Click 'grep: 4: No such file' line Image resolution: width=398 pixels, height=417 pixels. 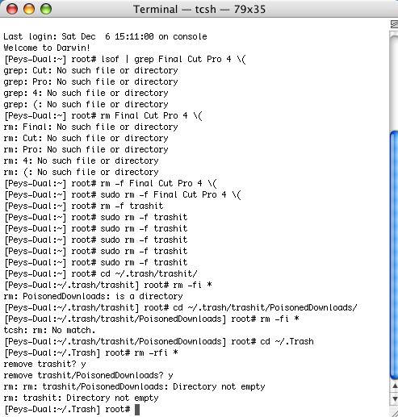click(86, 93)
